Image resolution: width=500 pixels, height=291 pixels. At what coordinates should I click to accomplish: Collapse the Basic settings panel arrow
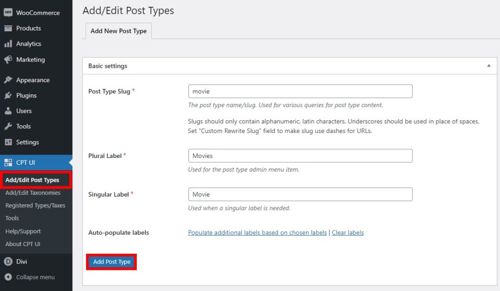[x=488, y=66]
